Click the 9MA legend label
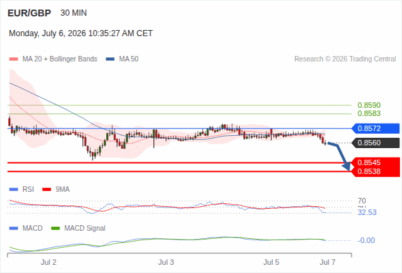 tap(63, 190)
